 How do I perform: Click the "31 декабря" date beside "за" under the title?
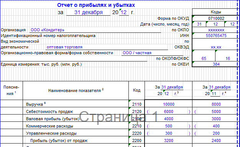(89, 12)
